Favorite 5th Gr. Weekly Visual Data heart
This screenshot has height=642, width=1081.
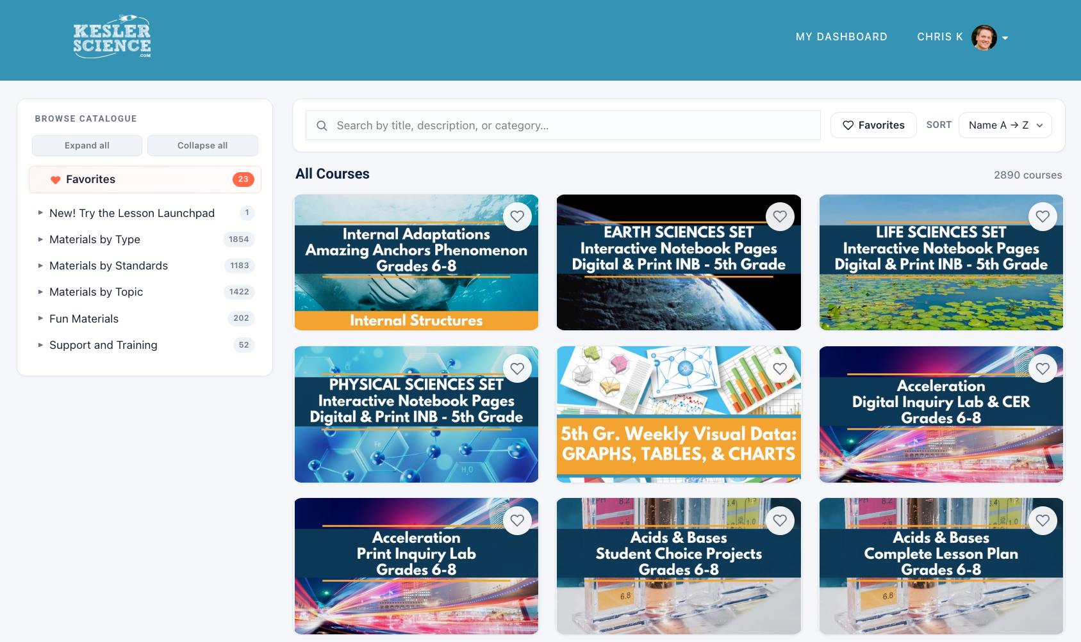[780, 369]
